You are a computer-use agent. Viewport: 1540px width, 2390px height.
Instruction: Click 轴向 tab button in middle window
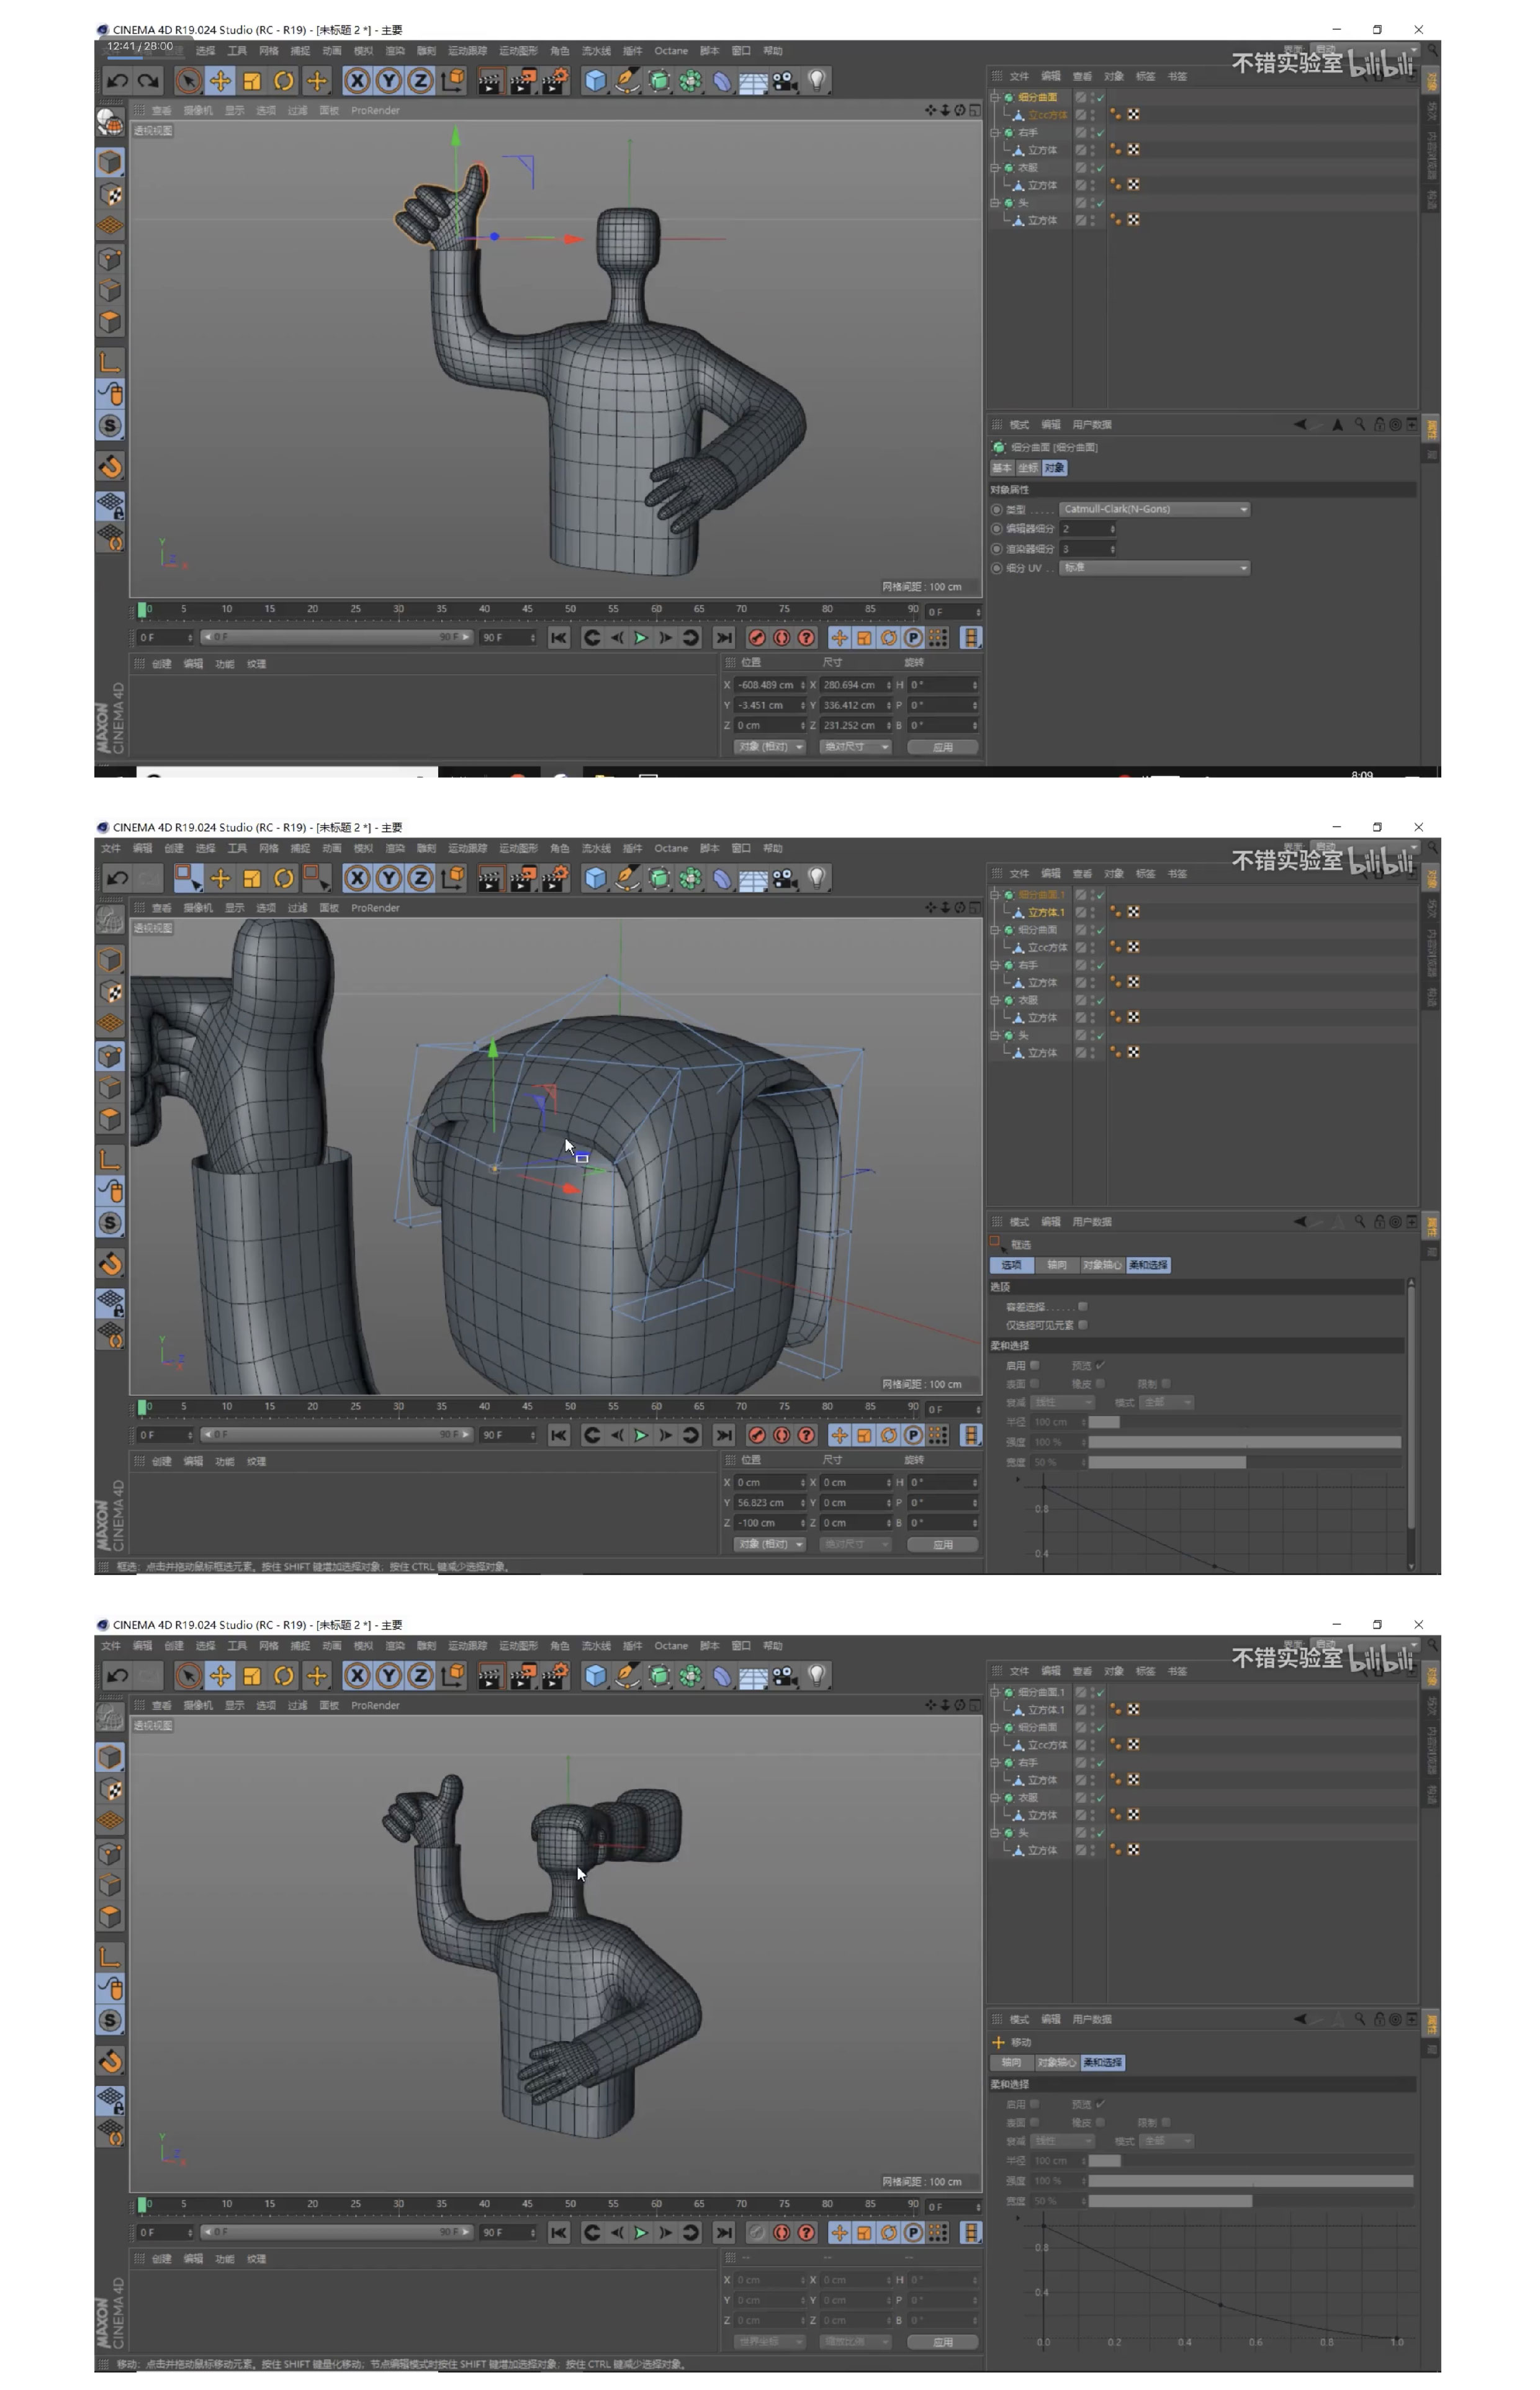pyautogui.click(x=1057, y=1265)
